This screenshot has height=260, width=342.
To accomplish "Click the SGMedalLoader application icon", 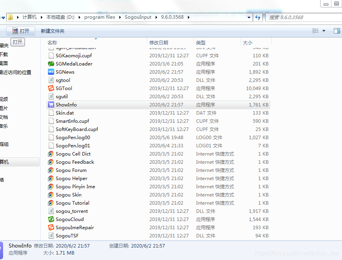I will point(51,64).
